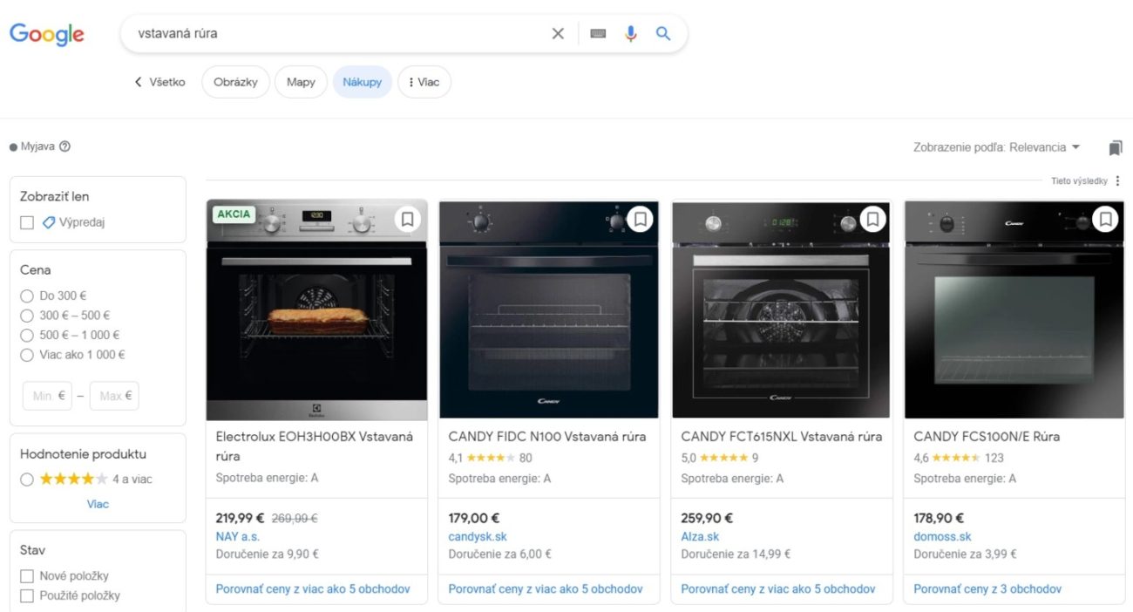Click the 4,6 rating with 123 reviews
Viewport: 1133px width, 612px height.
point(959,458)
